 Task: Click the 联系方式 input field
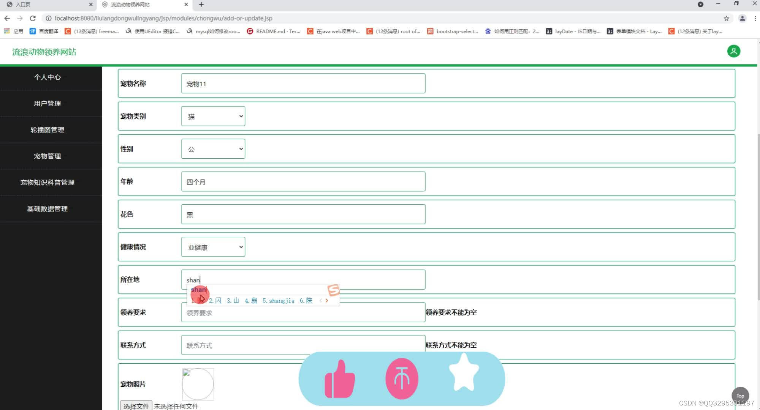303,345
